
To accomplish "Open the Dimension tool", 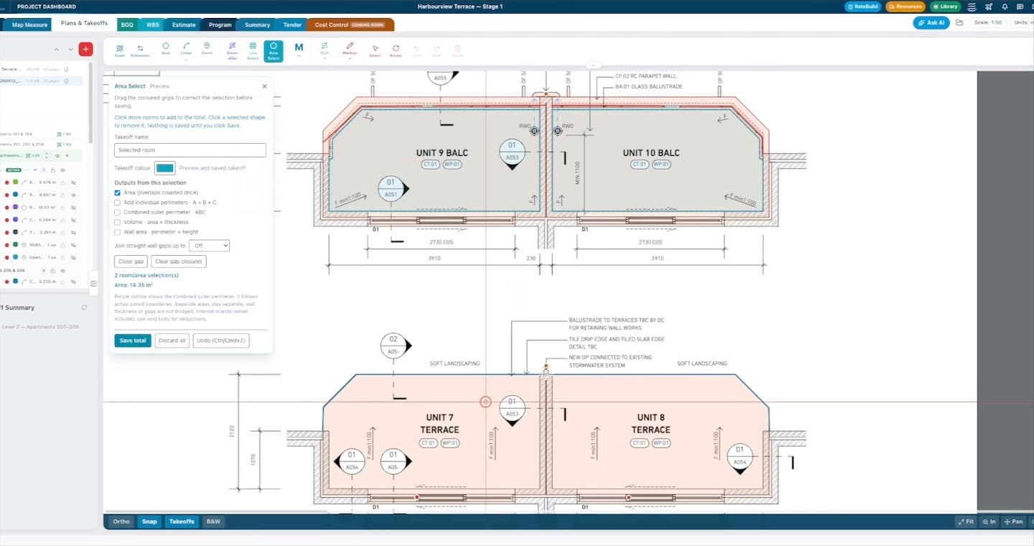I will click(140, 50).
